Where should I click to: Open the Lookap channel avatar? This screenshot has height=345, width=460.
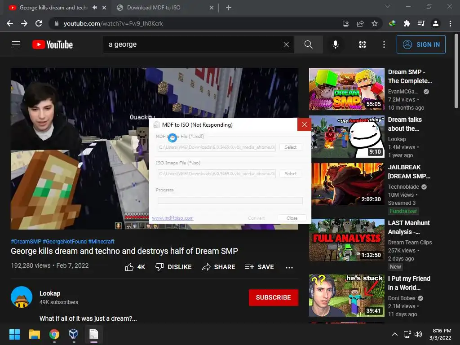[x=22, y=297]
